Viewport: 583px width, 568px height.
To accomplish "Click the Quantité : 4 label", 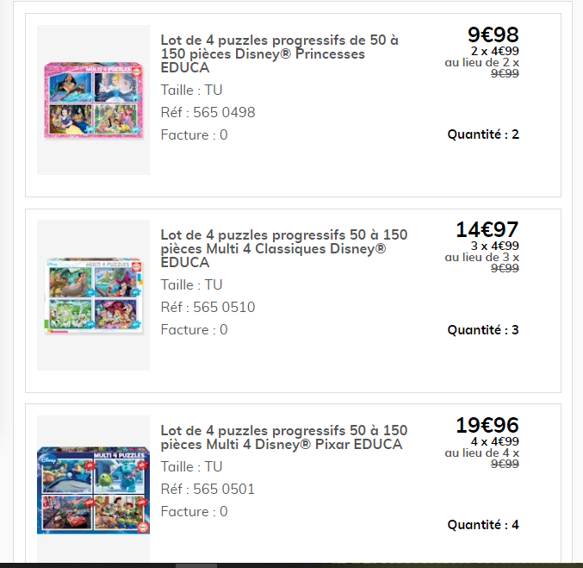I will [483, 525].
